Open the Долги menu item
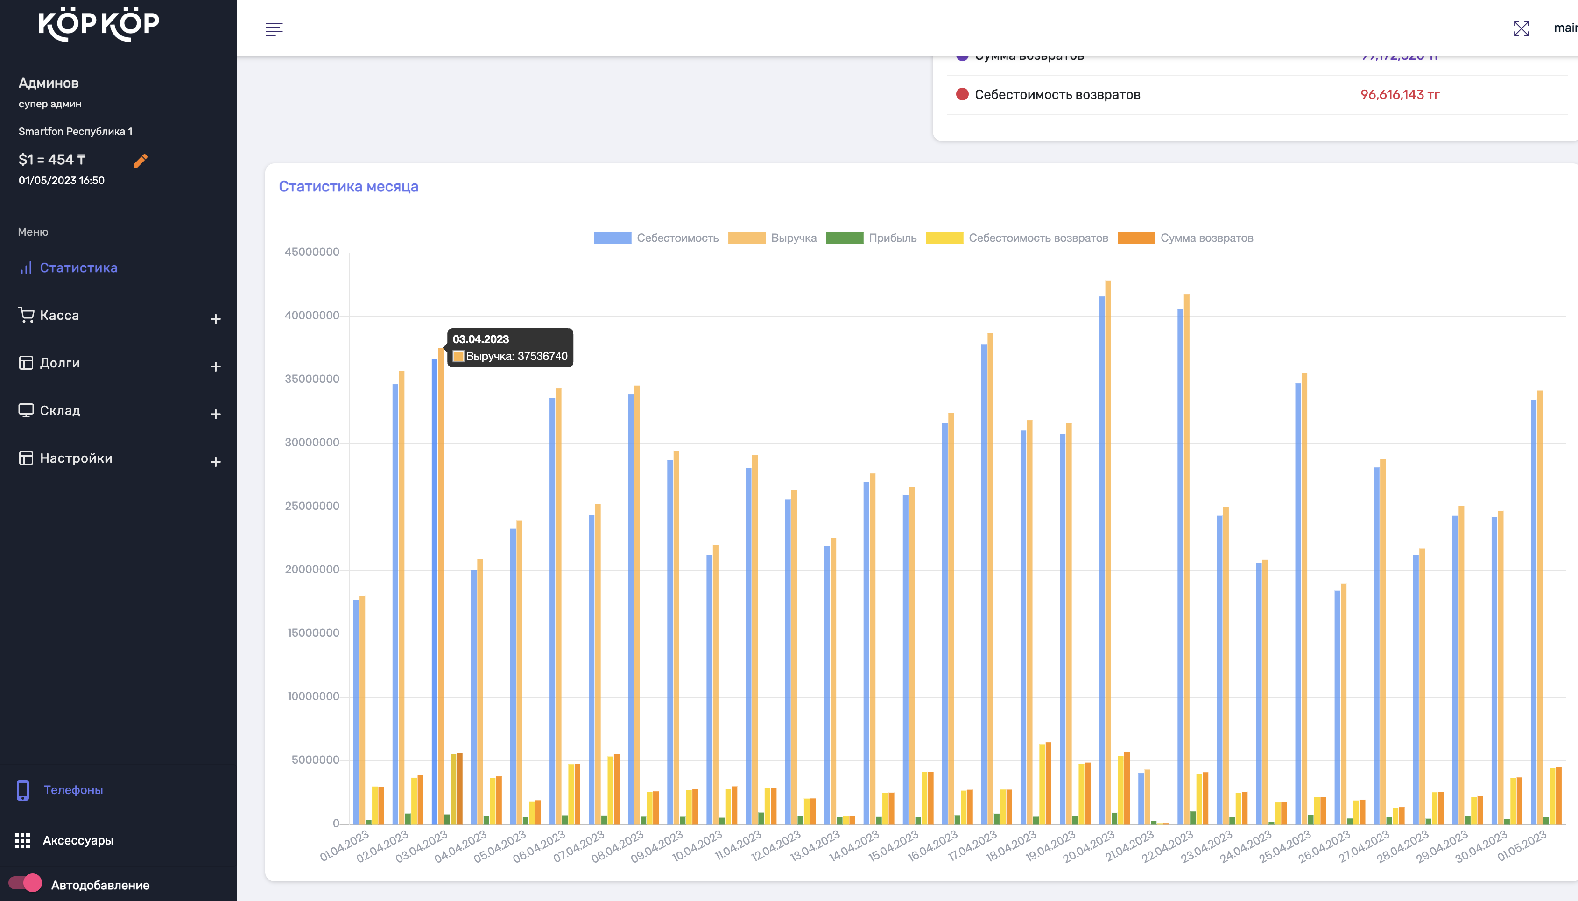Screen dimensions: 1578x901 click(60, 363)
